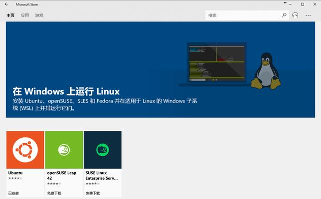Viewport: 321px width, 199px height.
Task: Open the Ubuntu app tile image
Action: (25, 150)
